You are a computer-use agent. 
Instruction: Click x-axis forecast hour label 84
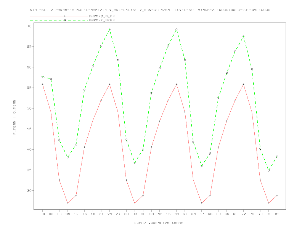(x=277, y=214)
